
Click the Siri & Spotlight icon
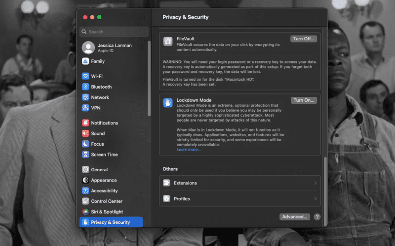tap(85, 212)
